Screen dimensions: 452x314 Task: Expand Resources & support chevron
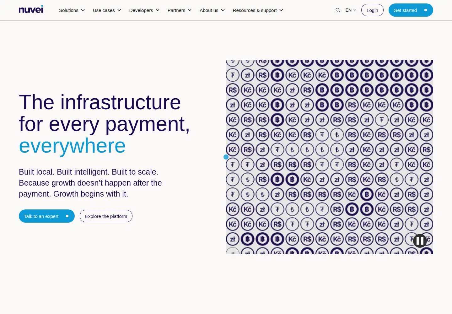pos(281,10)
